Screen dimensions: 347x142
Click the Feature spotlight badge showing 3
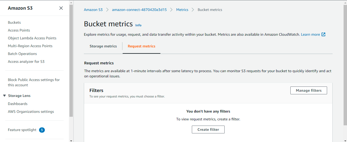click(42, 130)
